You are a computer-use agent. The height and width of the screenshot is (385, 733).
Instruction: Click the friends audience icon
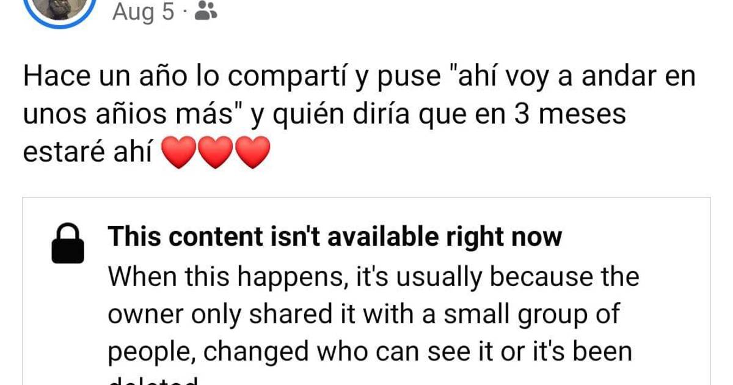pyautogui.click(x=206, y=11)
